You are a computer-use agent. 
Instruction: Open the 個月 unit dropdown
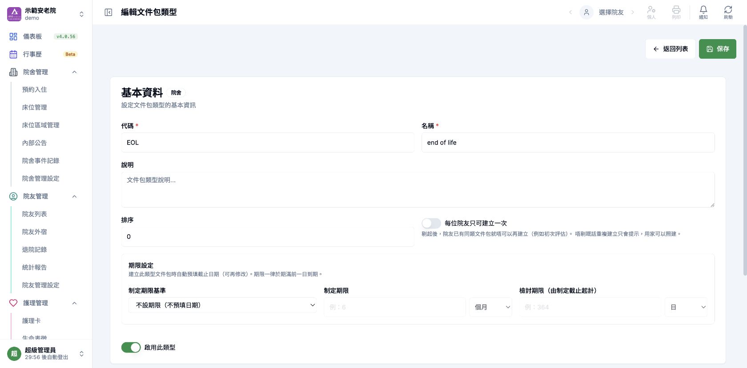pos(491,307)
